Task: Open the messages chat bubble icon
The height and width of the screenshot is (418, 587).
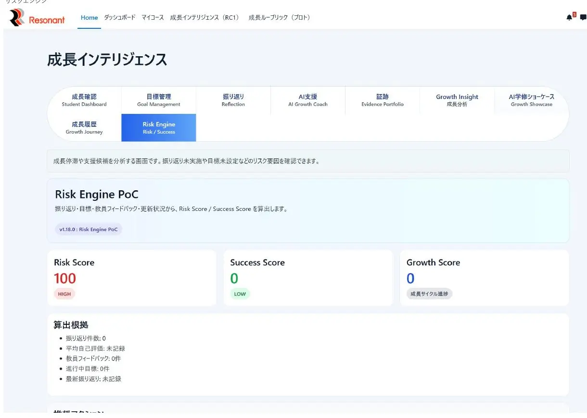Action: click(583, 18)
